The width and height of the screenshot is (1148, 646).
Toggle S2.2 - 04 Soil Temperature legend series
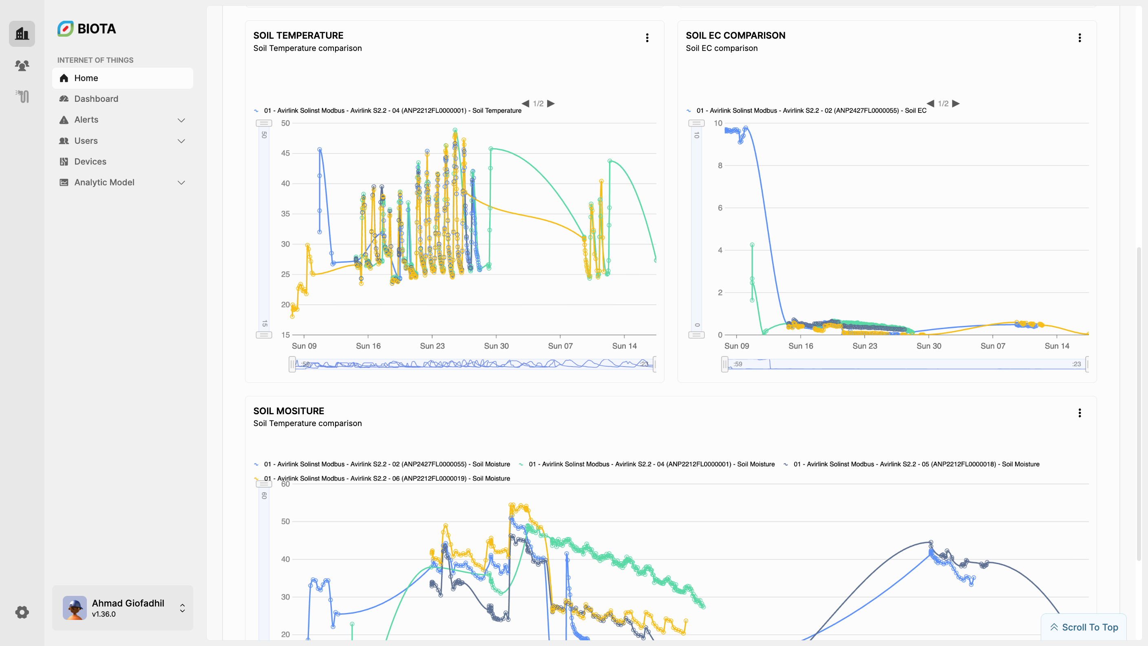point(387,110)
